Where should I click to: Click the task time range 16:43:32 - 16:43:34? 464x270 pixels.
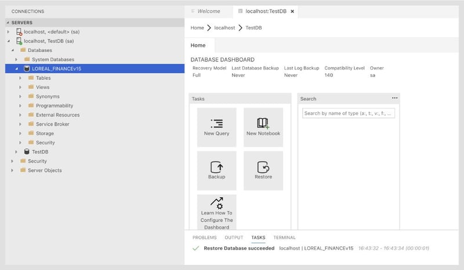pos(380,248)
